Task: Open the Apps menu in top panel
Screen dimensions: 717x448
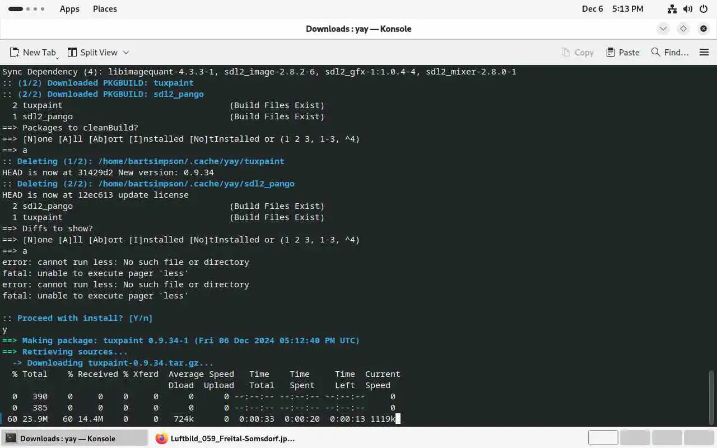Action: tap(69, 9)
